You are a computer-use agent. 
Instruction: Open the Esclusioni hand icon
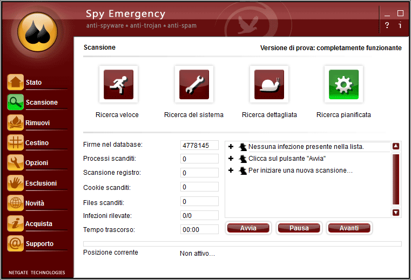pos(16,183)
